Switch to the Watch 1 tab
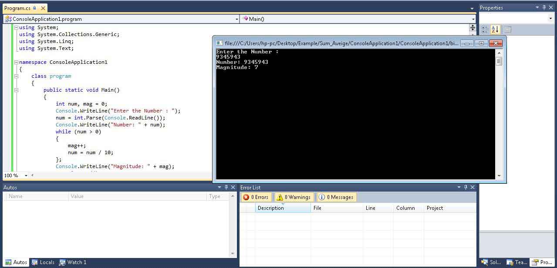557x268 pixels. [x=73, y=262]
